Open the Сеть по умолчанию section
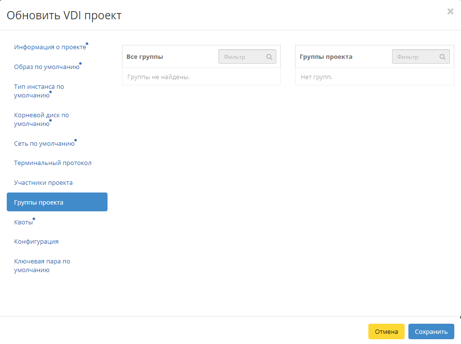461x344 pixels. click(x=43, y=143)
